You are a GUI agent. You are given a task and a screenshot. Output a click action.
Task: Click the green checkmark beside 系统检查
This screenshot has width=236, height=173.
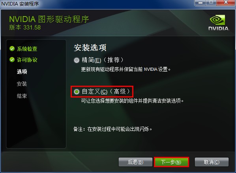click(12, 49)
